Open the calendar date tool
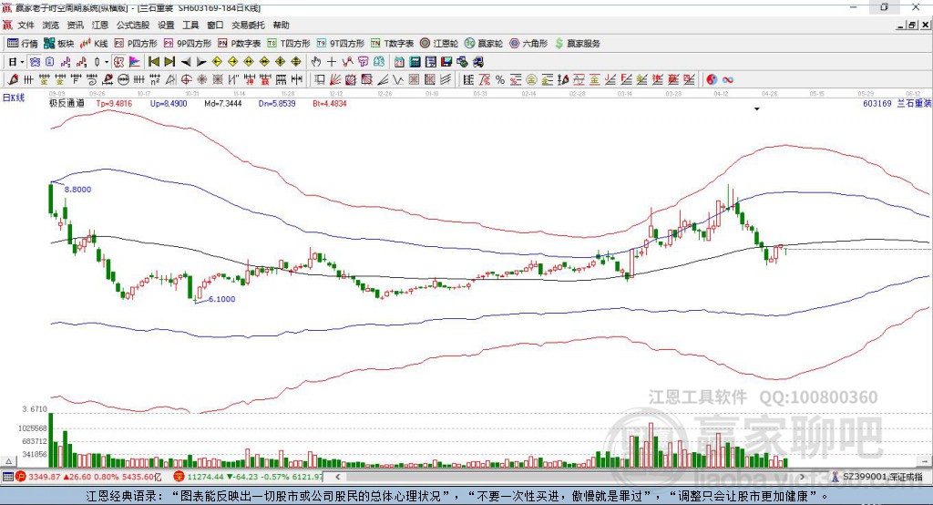Image resolution: width=933 pixels, height=505 pixels. [399, 62]
